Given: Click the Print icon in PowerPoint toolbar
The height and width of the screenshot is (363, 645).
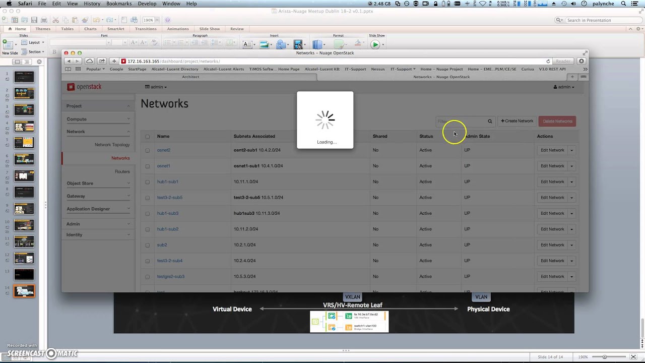Looking at the screenshot, I should tap(44, 20).
